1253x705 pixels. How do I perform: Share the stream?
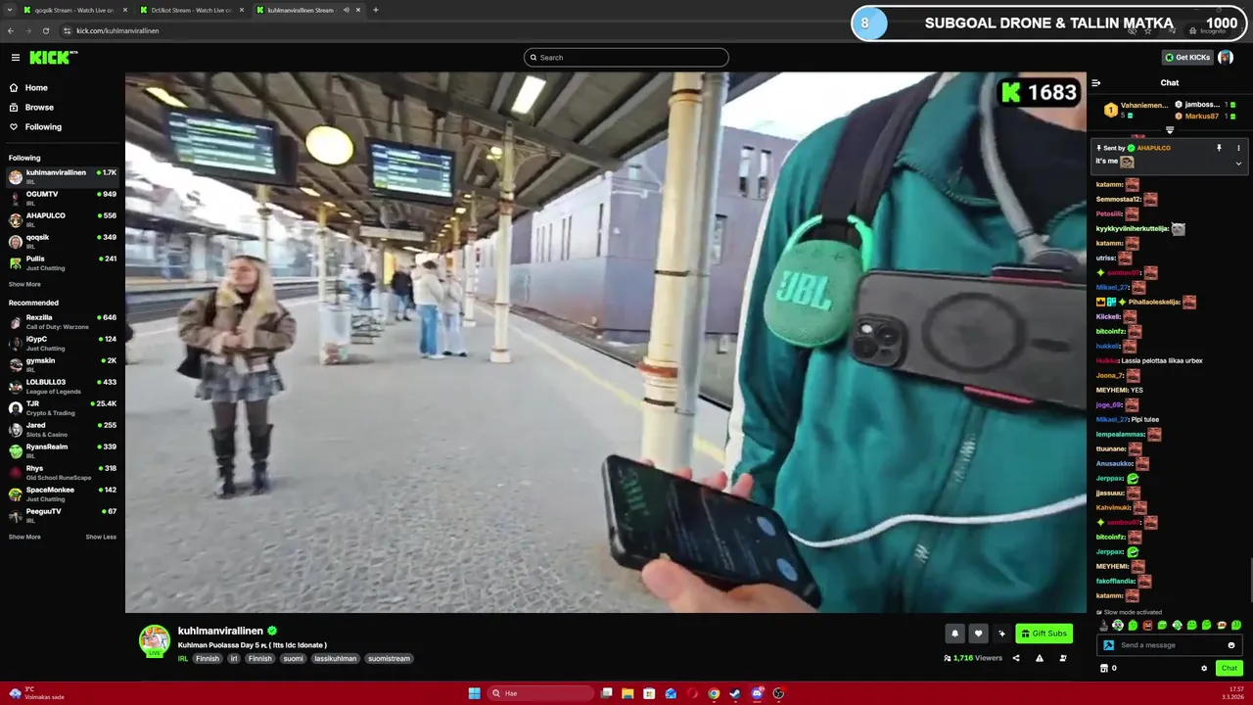(x=1016, y=658)
